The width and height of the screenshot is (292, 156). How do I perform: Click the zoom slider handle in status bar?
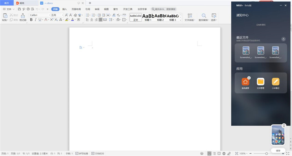266,153
